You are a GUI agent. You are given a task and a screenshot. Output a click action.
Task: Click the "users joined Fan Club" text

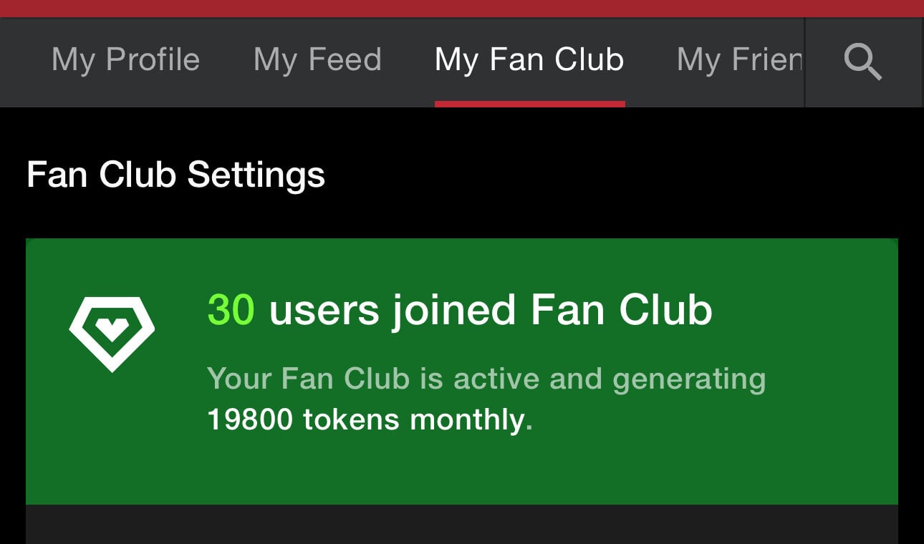click(x=491, y=311)
